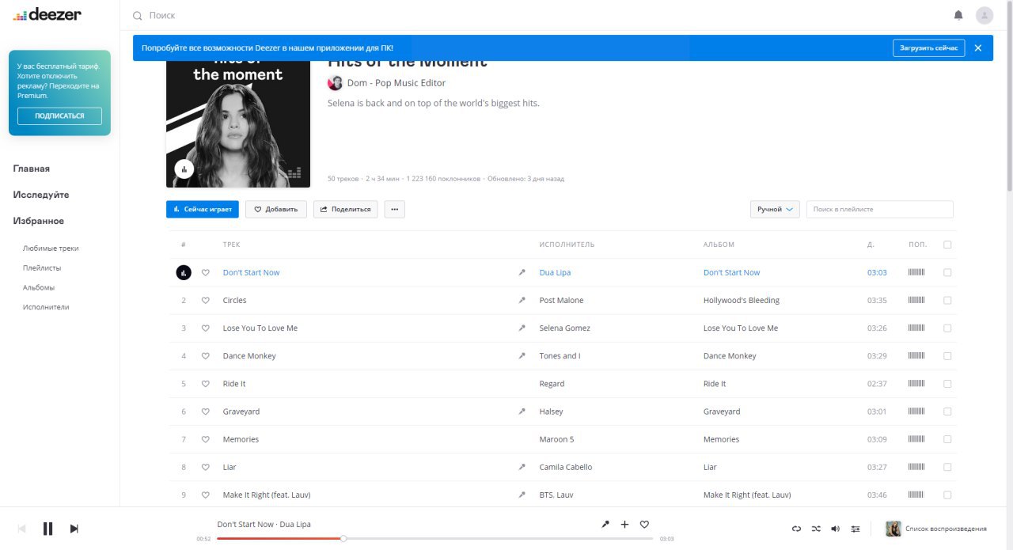Click Загрузить сейчас in banner
This screenshot has width=1013, height=550.
(929, 48)
